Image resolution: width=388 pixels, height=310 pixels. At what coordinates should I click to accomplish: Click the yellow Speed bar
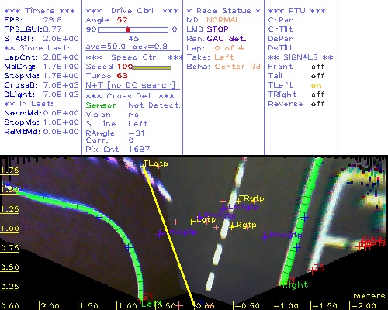[152, 67]
